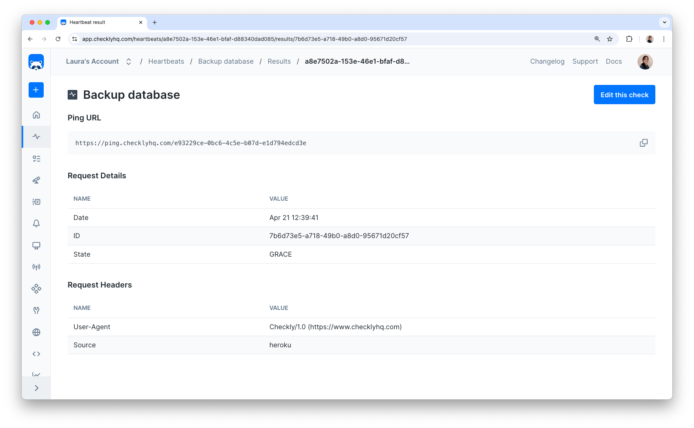
Task: Open the monitor dashboards sidebar icon
Action: [x=36, y=245]
